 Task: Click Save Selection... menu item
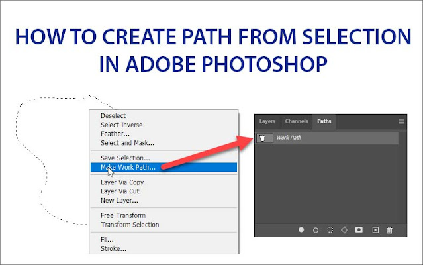tap(125, 158)
